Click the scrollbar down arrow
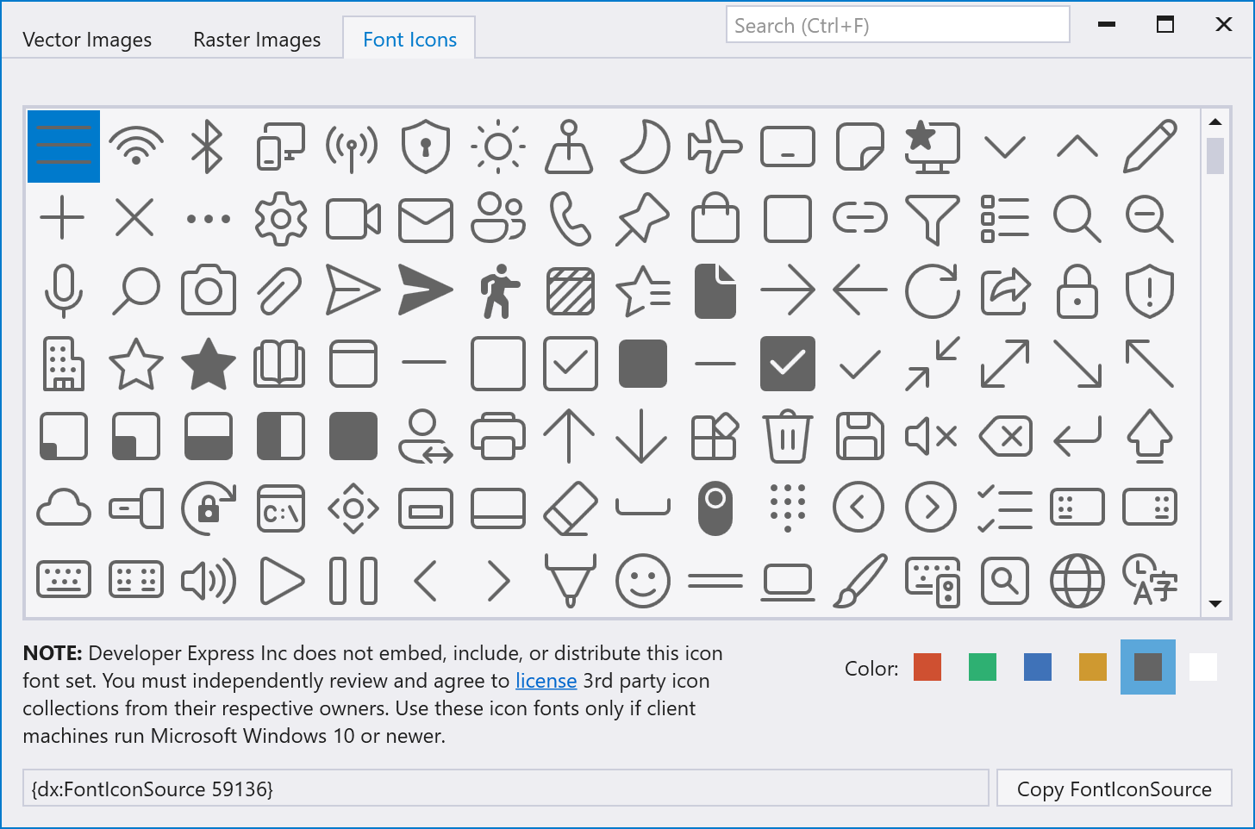 [x=1215, y=604]
